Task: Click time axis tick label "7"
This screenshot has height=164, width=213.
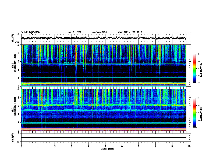Action: coord(139,146)
